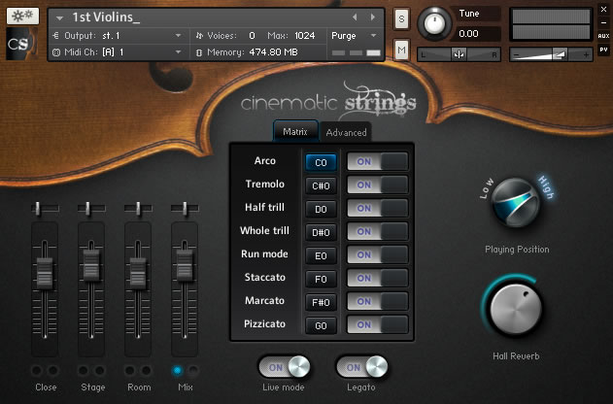Click the Hall Reverb knob
This screenshot has width=613, height=404.
pyautogui.click(x=516, y=308)
